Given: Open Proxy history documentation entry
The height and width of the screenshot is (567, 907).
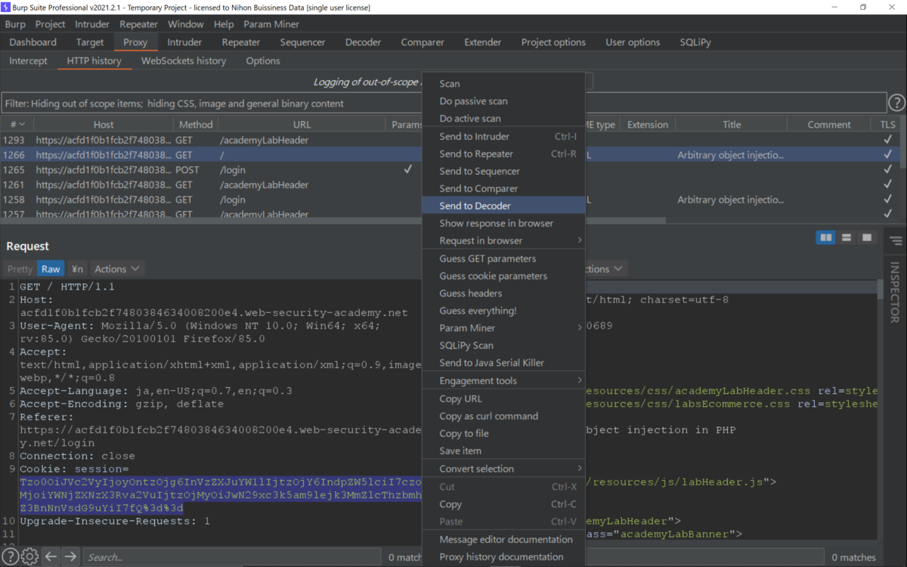Looking at the screenshot, I should 504,556.
